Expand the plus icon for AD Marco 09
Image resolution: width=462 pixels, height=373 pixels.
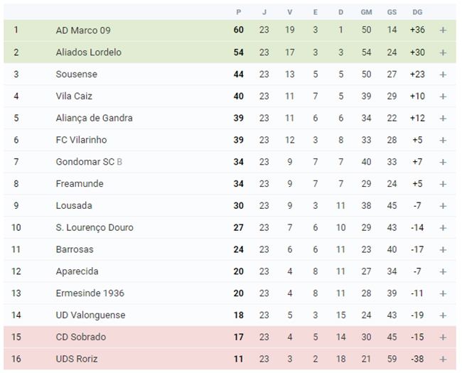coord(443,31)
